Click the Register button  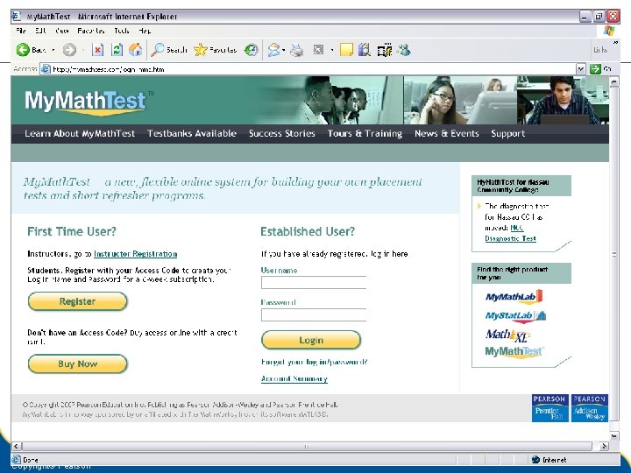coord(78,301)
